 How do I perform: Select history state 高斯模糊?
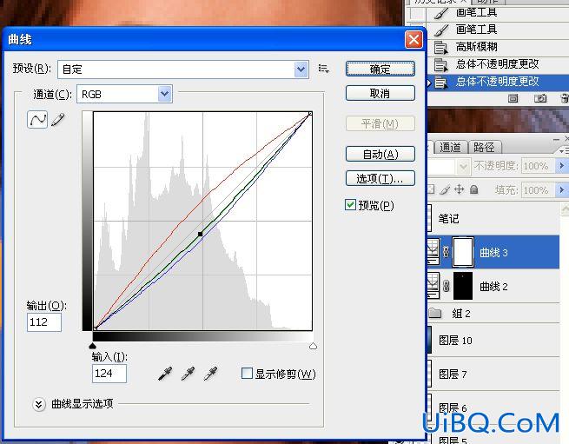[497, 47]
